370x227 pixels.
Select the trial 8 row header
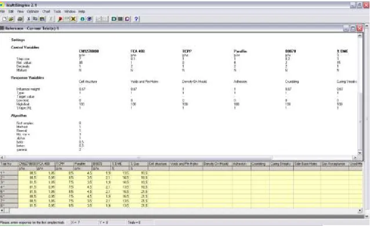pos(9,206)
